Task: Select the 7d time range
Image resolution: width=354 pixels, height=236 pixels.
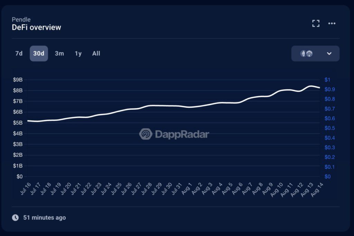Action: pos(19,53)
